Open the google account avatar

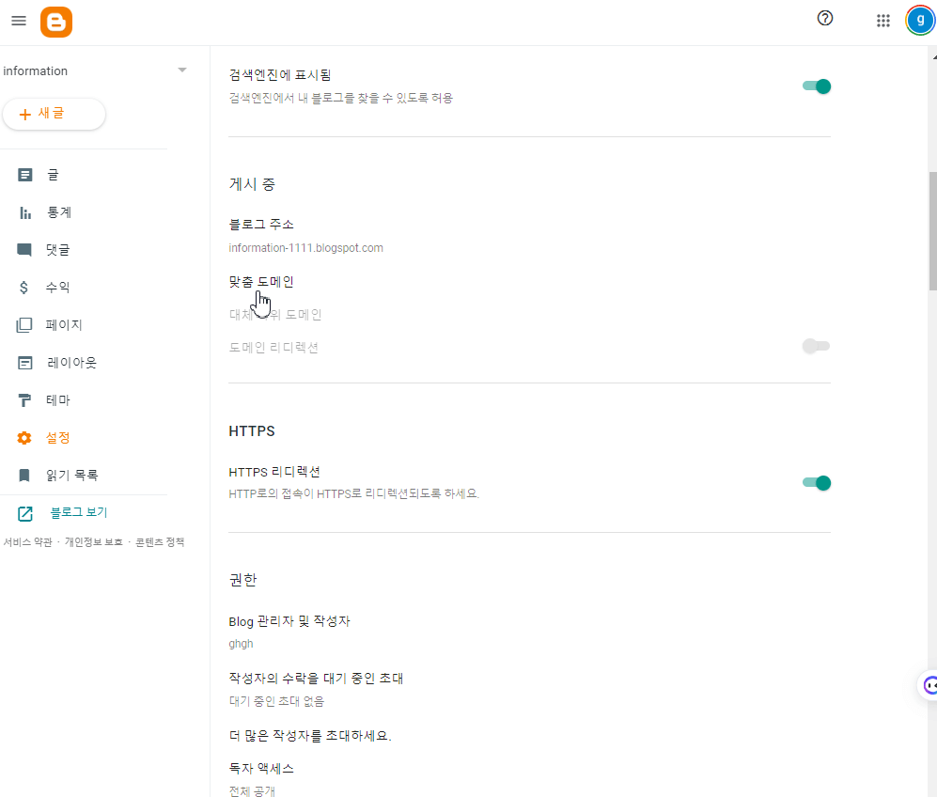click(919, 20)
